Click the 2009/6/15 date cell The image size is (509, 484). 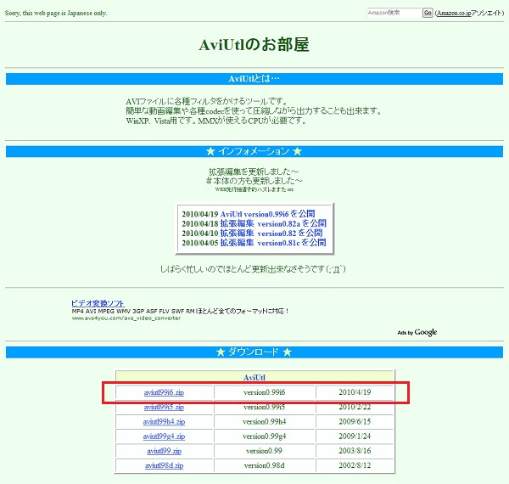coord(355,422)
